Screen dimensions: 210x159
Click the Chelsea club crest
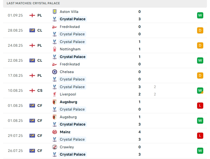coord(55,72)
